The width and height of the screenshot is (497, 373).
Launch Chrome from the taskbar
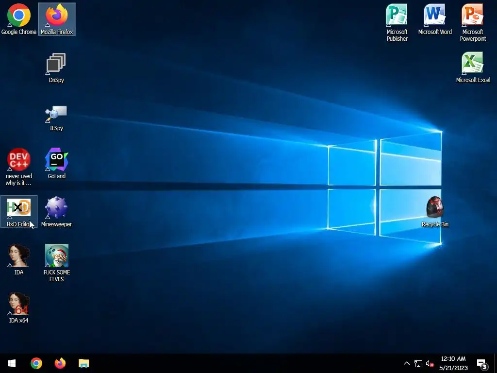[x=36, y=363]
